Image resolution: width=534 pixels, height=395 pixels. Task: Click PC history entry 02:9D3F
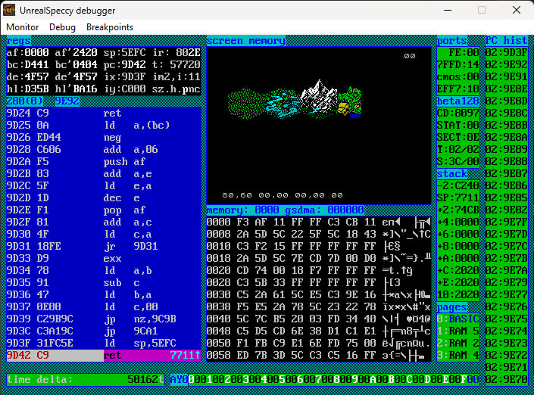click(507, 53)
